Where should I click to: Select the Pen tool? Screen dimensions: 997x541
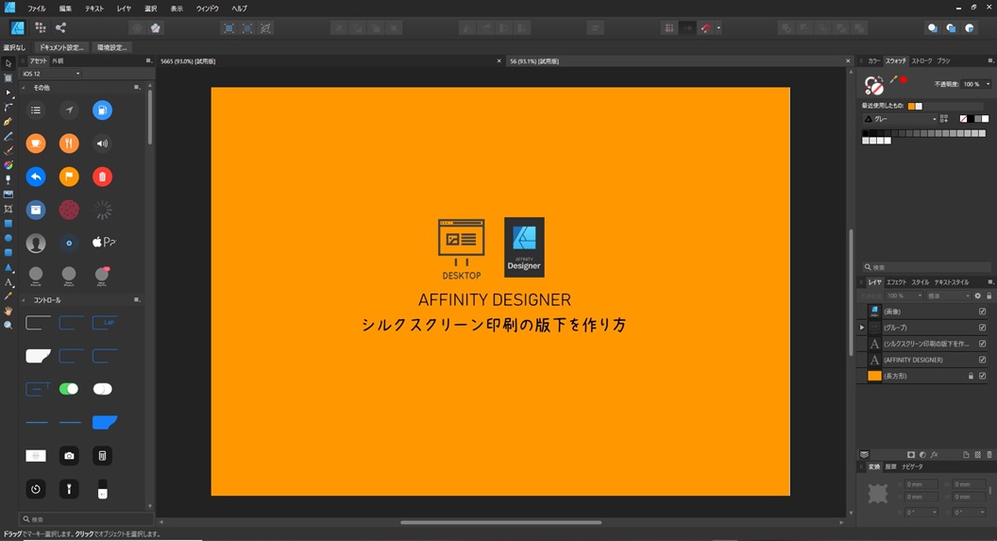[x=8, y=122]
